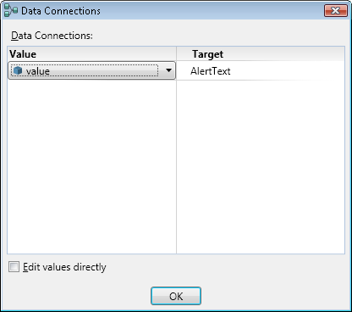
Task: Click the "Data Connections:" list label
Action: tap(52, 36)
